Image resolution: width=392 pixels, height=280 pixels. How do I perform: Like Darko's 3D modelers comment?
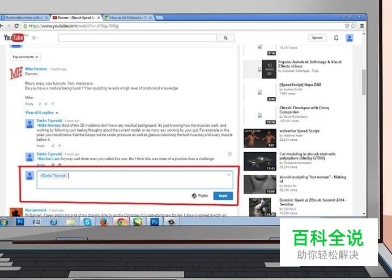point(53,146)
